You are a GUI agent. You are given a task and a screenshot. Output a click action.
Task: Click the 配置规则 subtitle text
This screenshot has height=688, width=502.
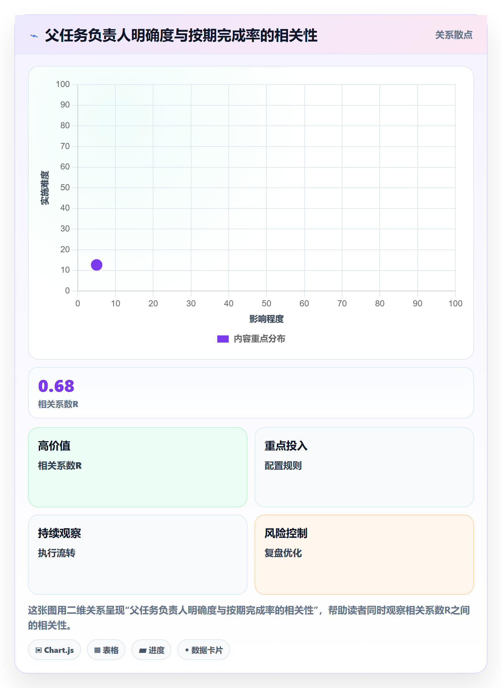[283, 465]
